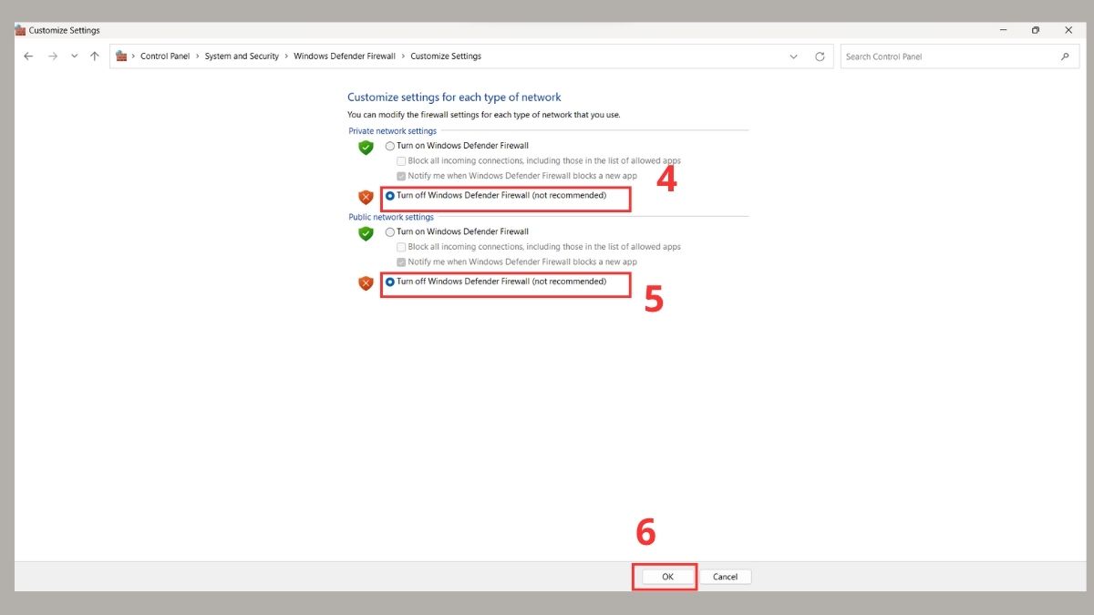1094x615 pixels.
Task: Click Control Panel breadcrumb
Action: point(165,56)
